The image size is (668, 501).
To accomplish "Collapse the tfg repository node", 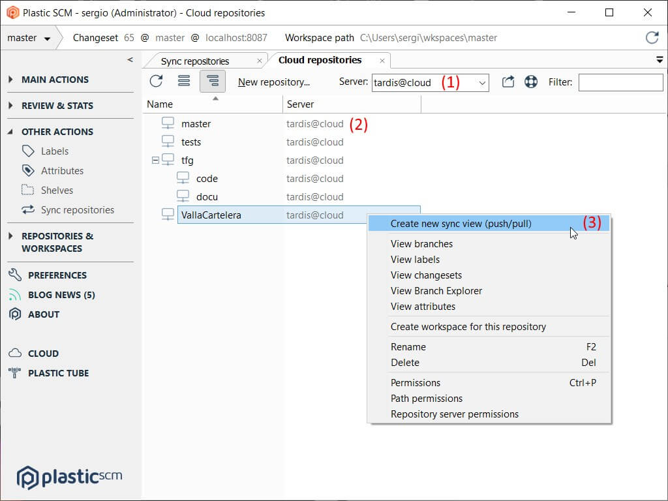I will pos(154,160).
